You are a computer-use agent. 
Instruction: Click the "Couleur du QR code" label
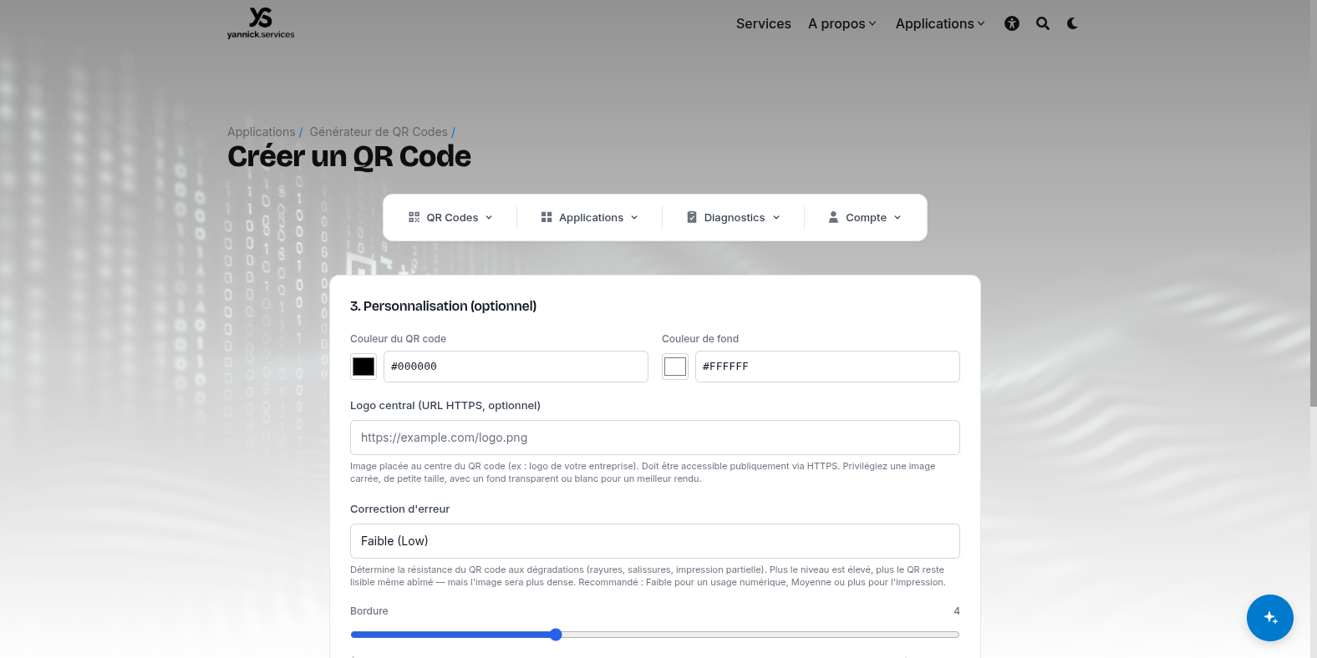pyautogui.click(x=398, y=339)
